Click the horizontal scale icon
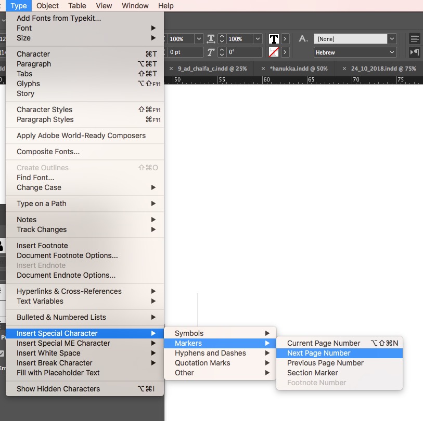Screen dimensions: 423x421 point(211,39)
